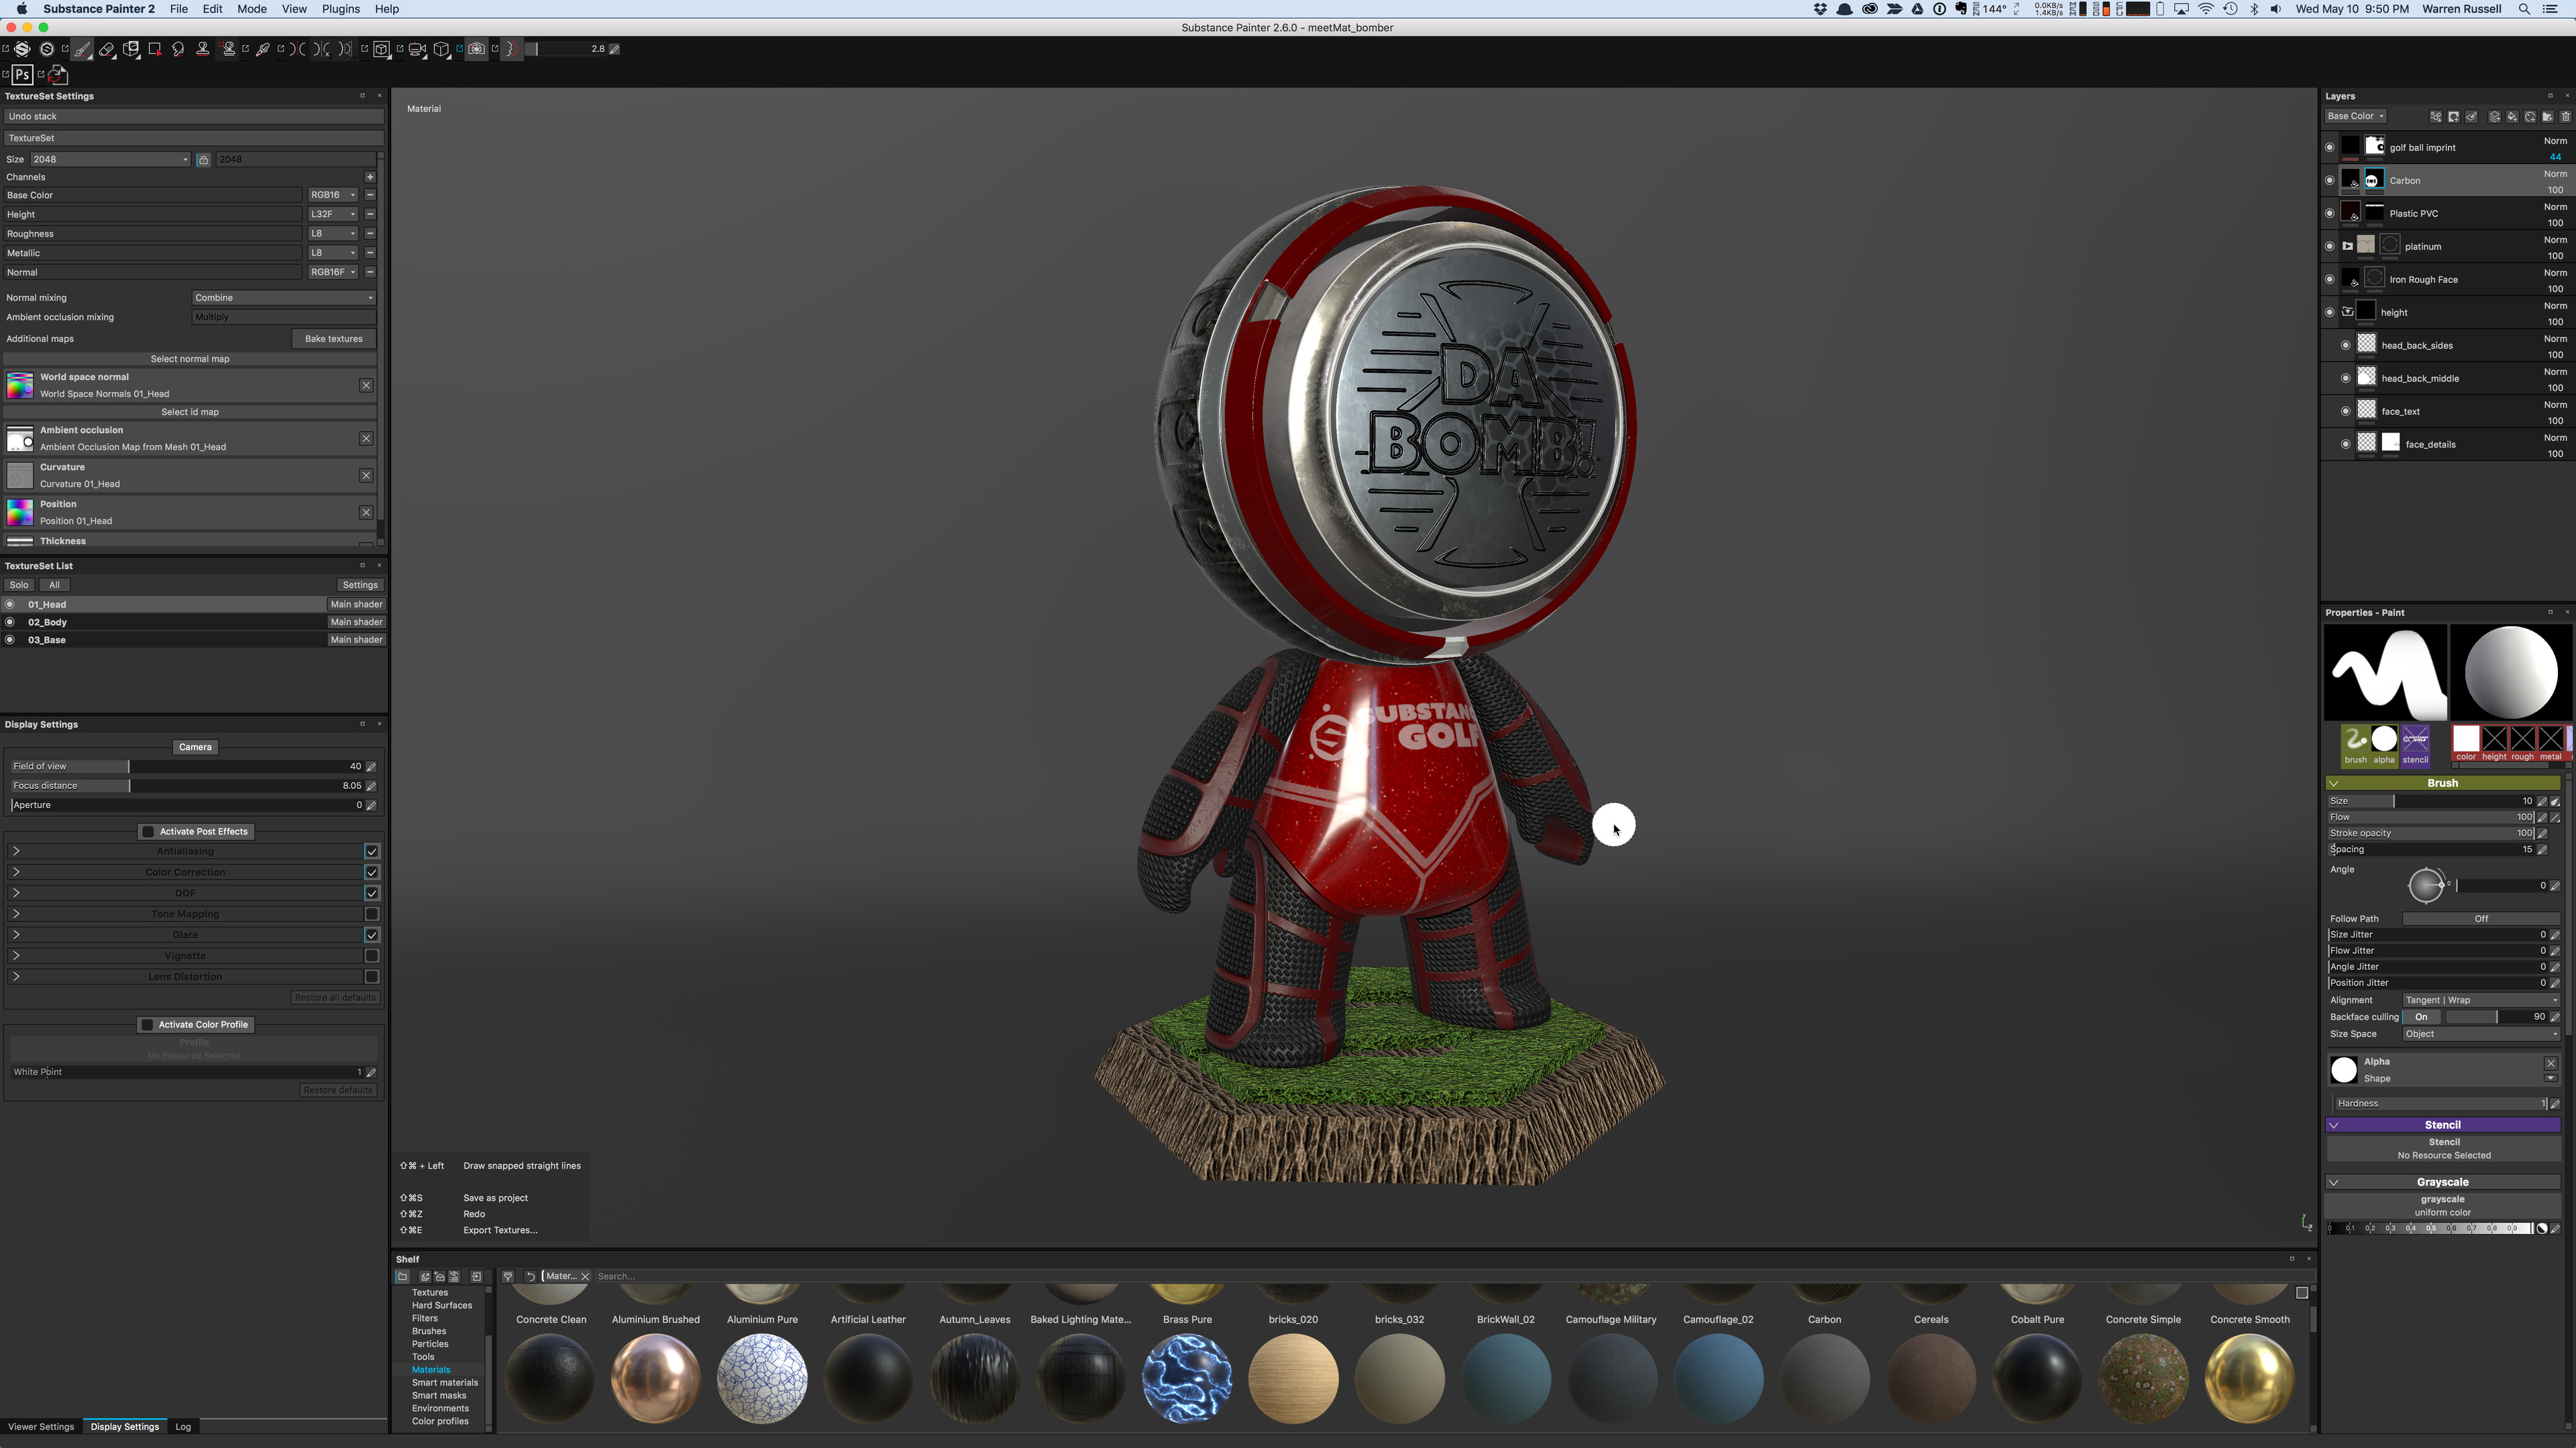Open the Plugins menu
The height and width of the screenshot is (1448, 2576).
pyautogui.click(x=340, y=9)
